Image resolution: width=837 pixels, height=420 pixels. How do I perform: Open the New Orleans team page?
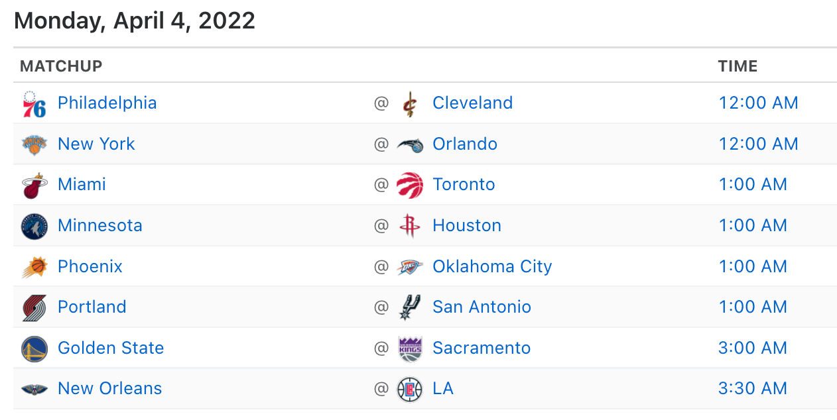(x=110, y=388)
